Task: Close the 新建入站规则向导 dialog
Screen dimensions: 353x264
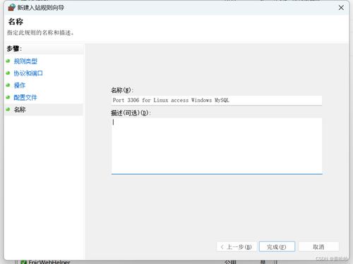Action: click(341, 8)
